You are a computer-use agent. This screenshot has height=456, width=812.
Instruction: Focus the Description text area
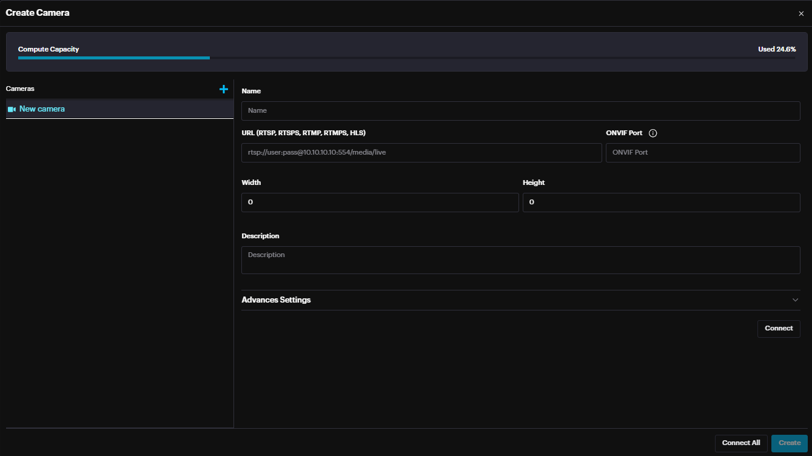point(520,260)
